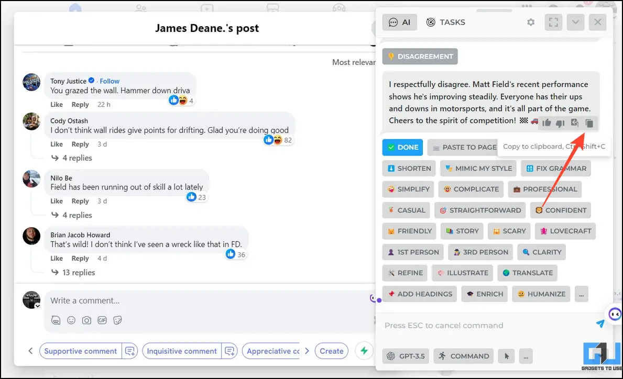Open the avatar sticker picker

coord(56,320)
